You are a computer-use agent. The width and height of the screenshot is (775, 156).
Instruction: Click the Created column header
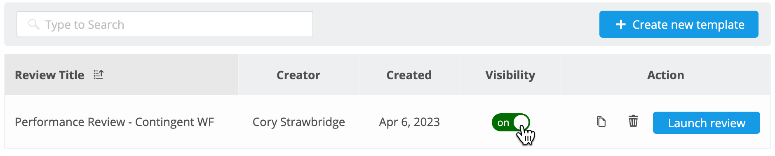[409, 75]
